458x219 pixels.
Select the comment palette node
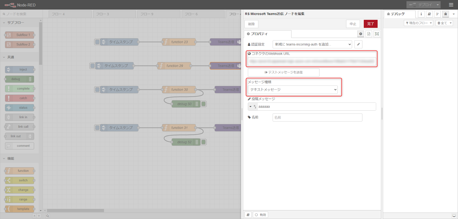point(19,146)
